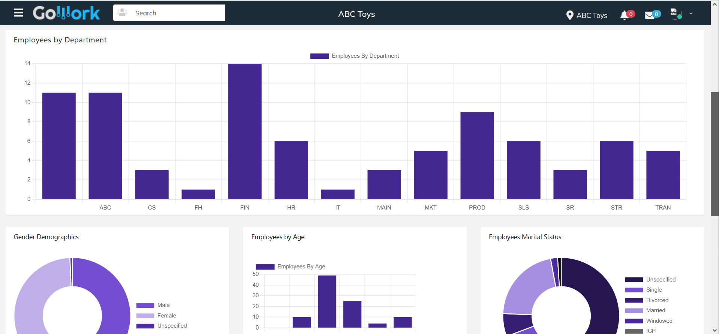The image size is (719, 334).
Task: Click the PROD department bar
Action: click(x=477, y=156)
